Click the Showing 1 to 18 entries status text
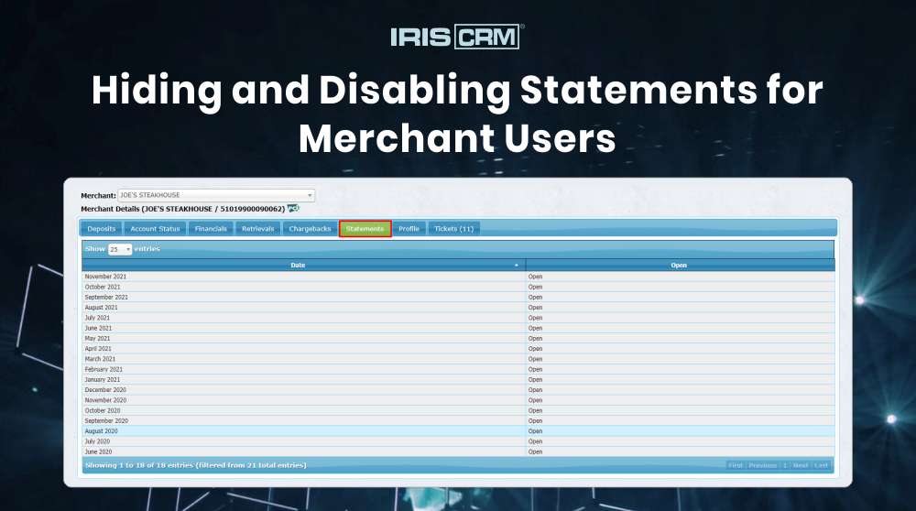Screen dimensions: 916x511 point(196,465)
